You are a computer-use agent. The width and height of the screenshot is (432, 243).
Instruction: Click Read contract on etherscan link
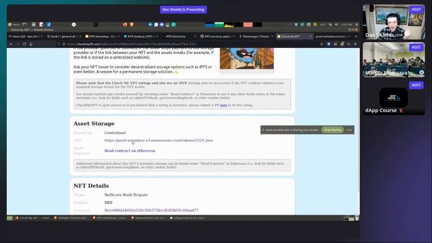click(x=130, y=151)
